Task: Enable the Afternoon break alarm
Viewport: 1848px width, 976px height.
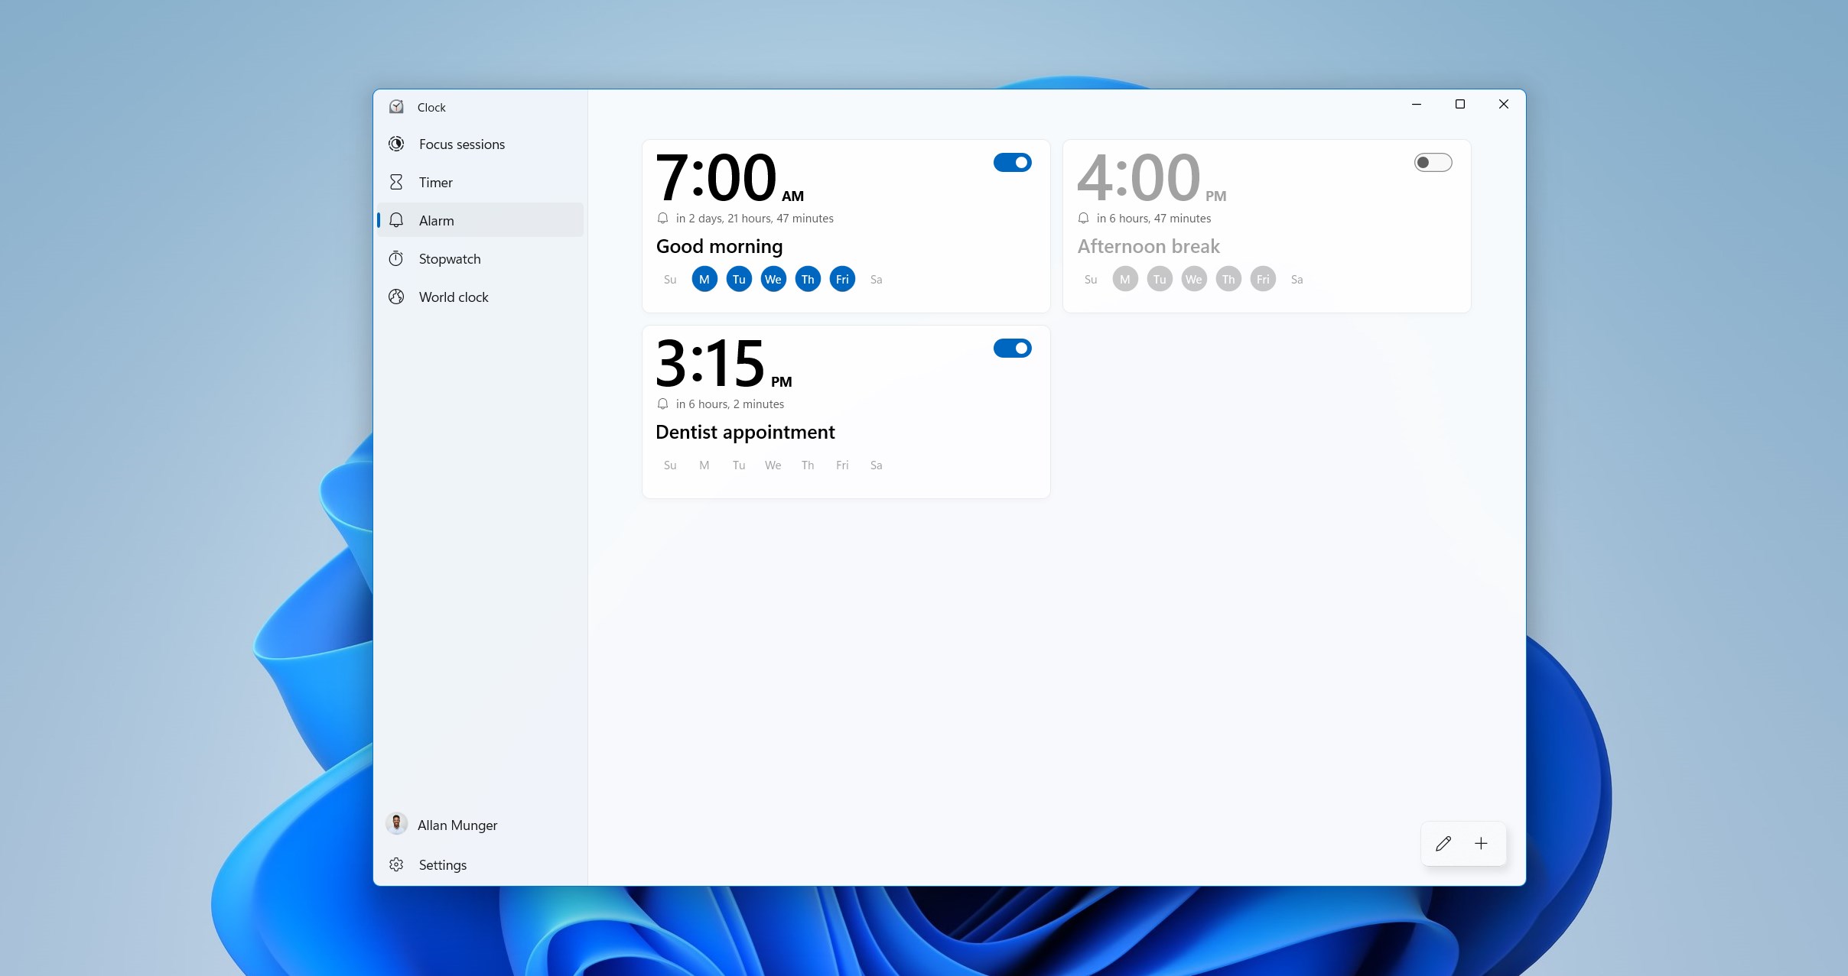Action: coord(1433,162)
